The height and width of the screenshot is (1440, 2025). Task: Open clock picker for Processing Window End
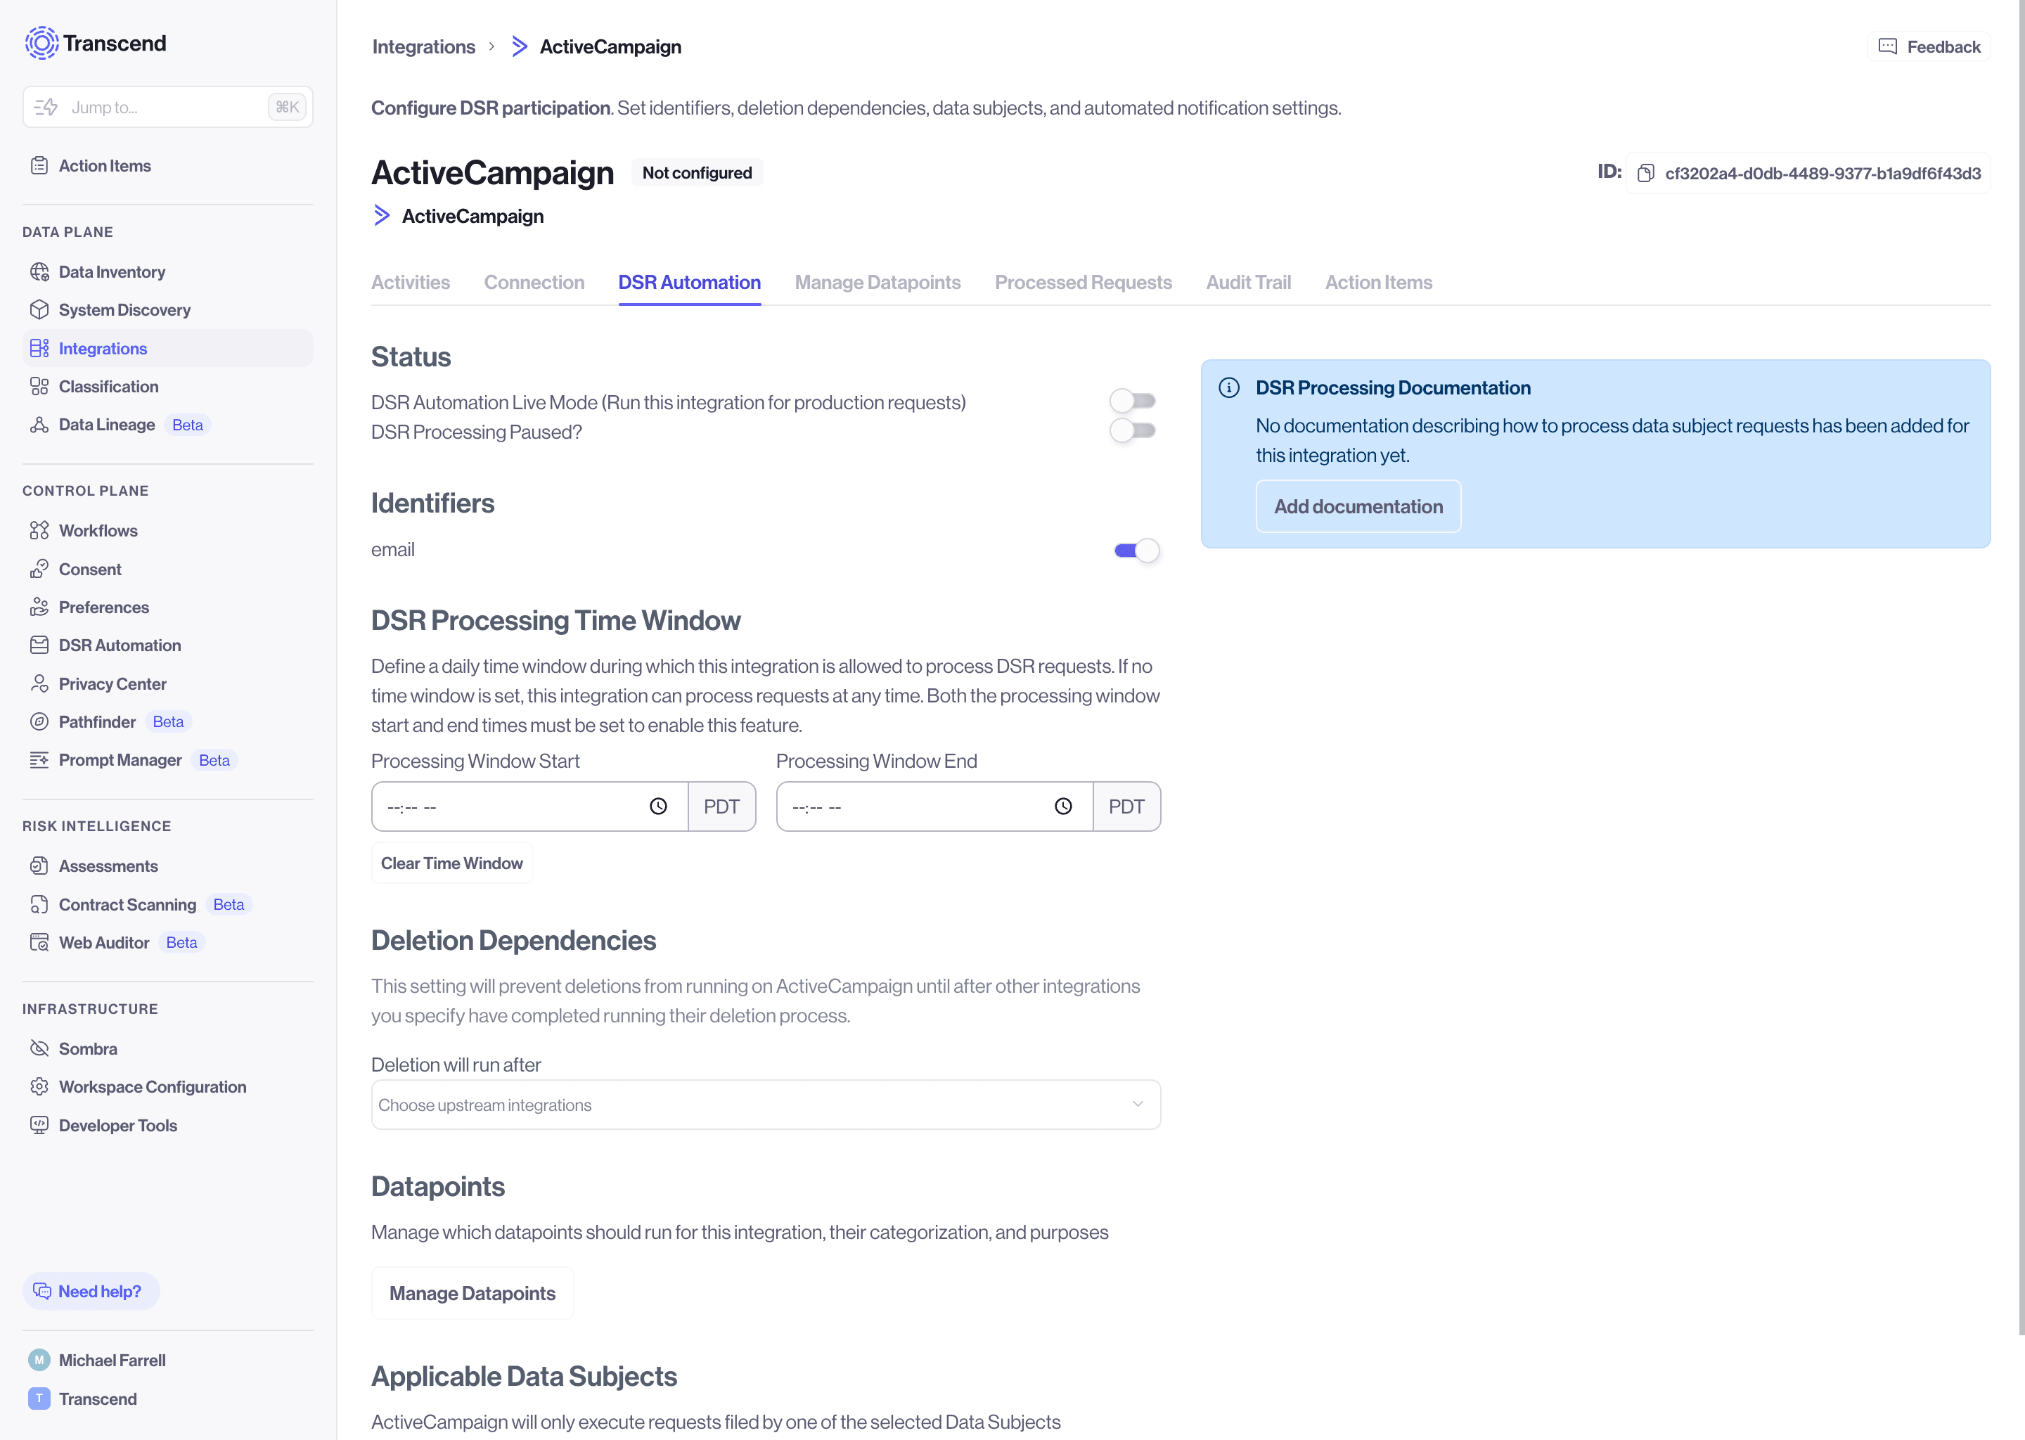click(1063, 806)
